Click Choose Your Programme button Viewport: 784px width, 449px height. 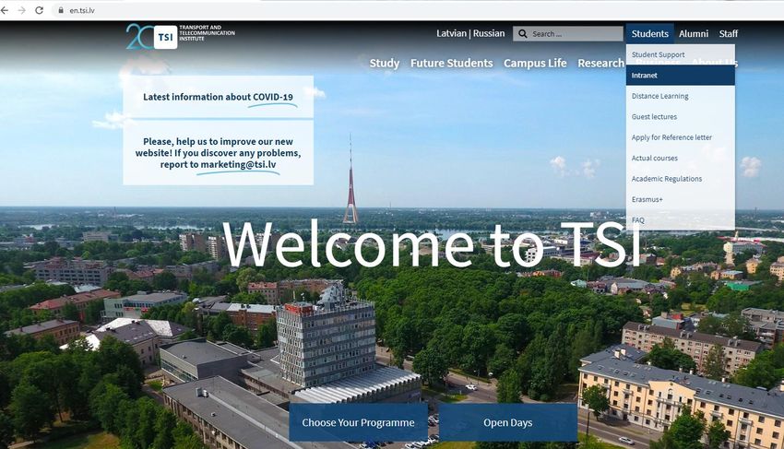[358, 422]
